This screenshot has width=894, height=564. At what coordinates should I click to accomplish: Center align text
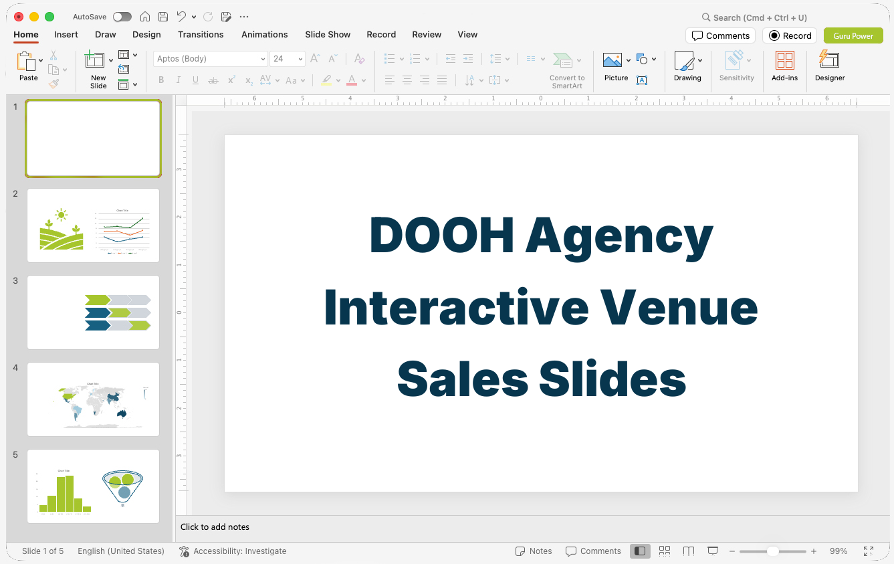tap(407, 80)
